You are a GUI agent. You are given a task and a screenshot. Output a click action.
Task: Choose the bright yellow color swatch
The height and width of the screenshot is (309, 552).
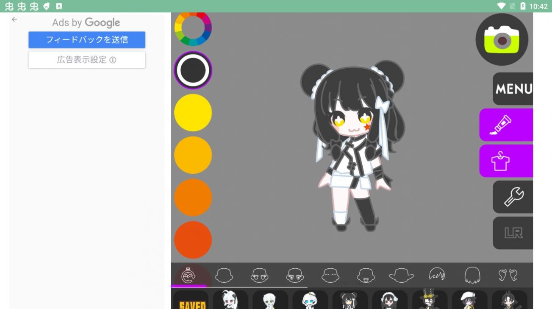click(x=193, y=113)
